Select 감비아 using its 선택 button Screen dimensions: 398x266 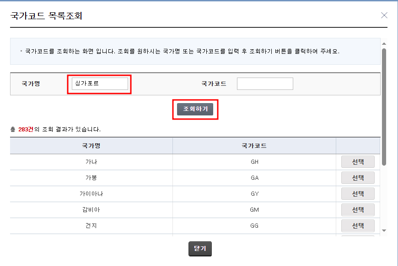point(358,209)
